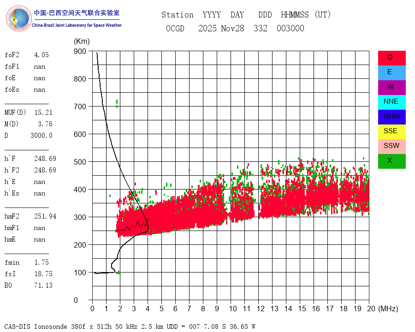Select the pink SSW legend swatch
The width and height of the screenshot is (415, 332).
(x=391, y=147)
